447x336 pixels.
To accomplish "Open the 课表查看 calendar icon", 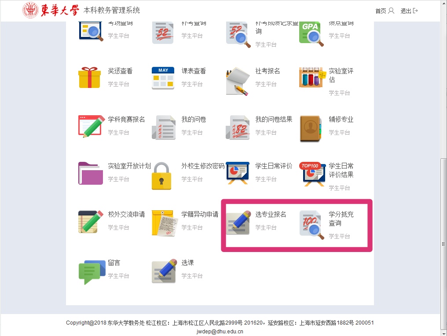I will tap(163, 78).
